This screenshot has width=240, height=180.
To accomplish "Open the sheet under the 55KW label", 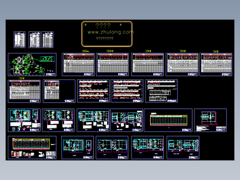I will 182,65.
